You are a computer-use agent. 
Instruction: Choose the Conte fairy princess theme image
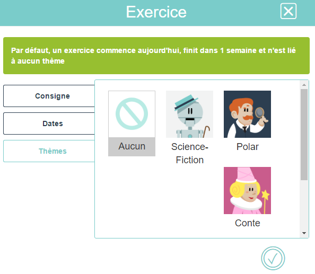pos(247,190)
